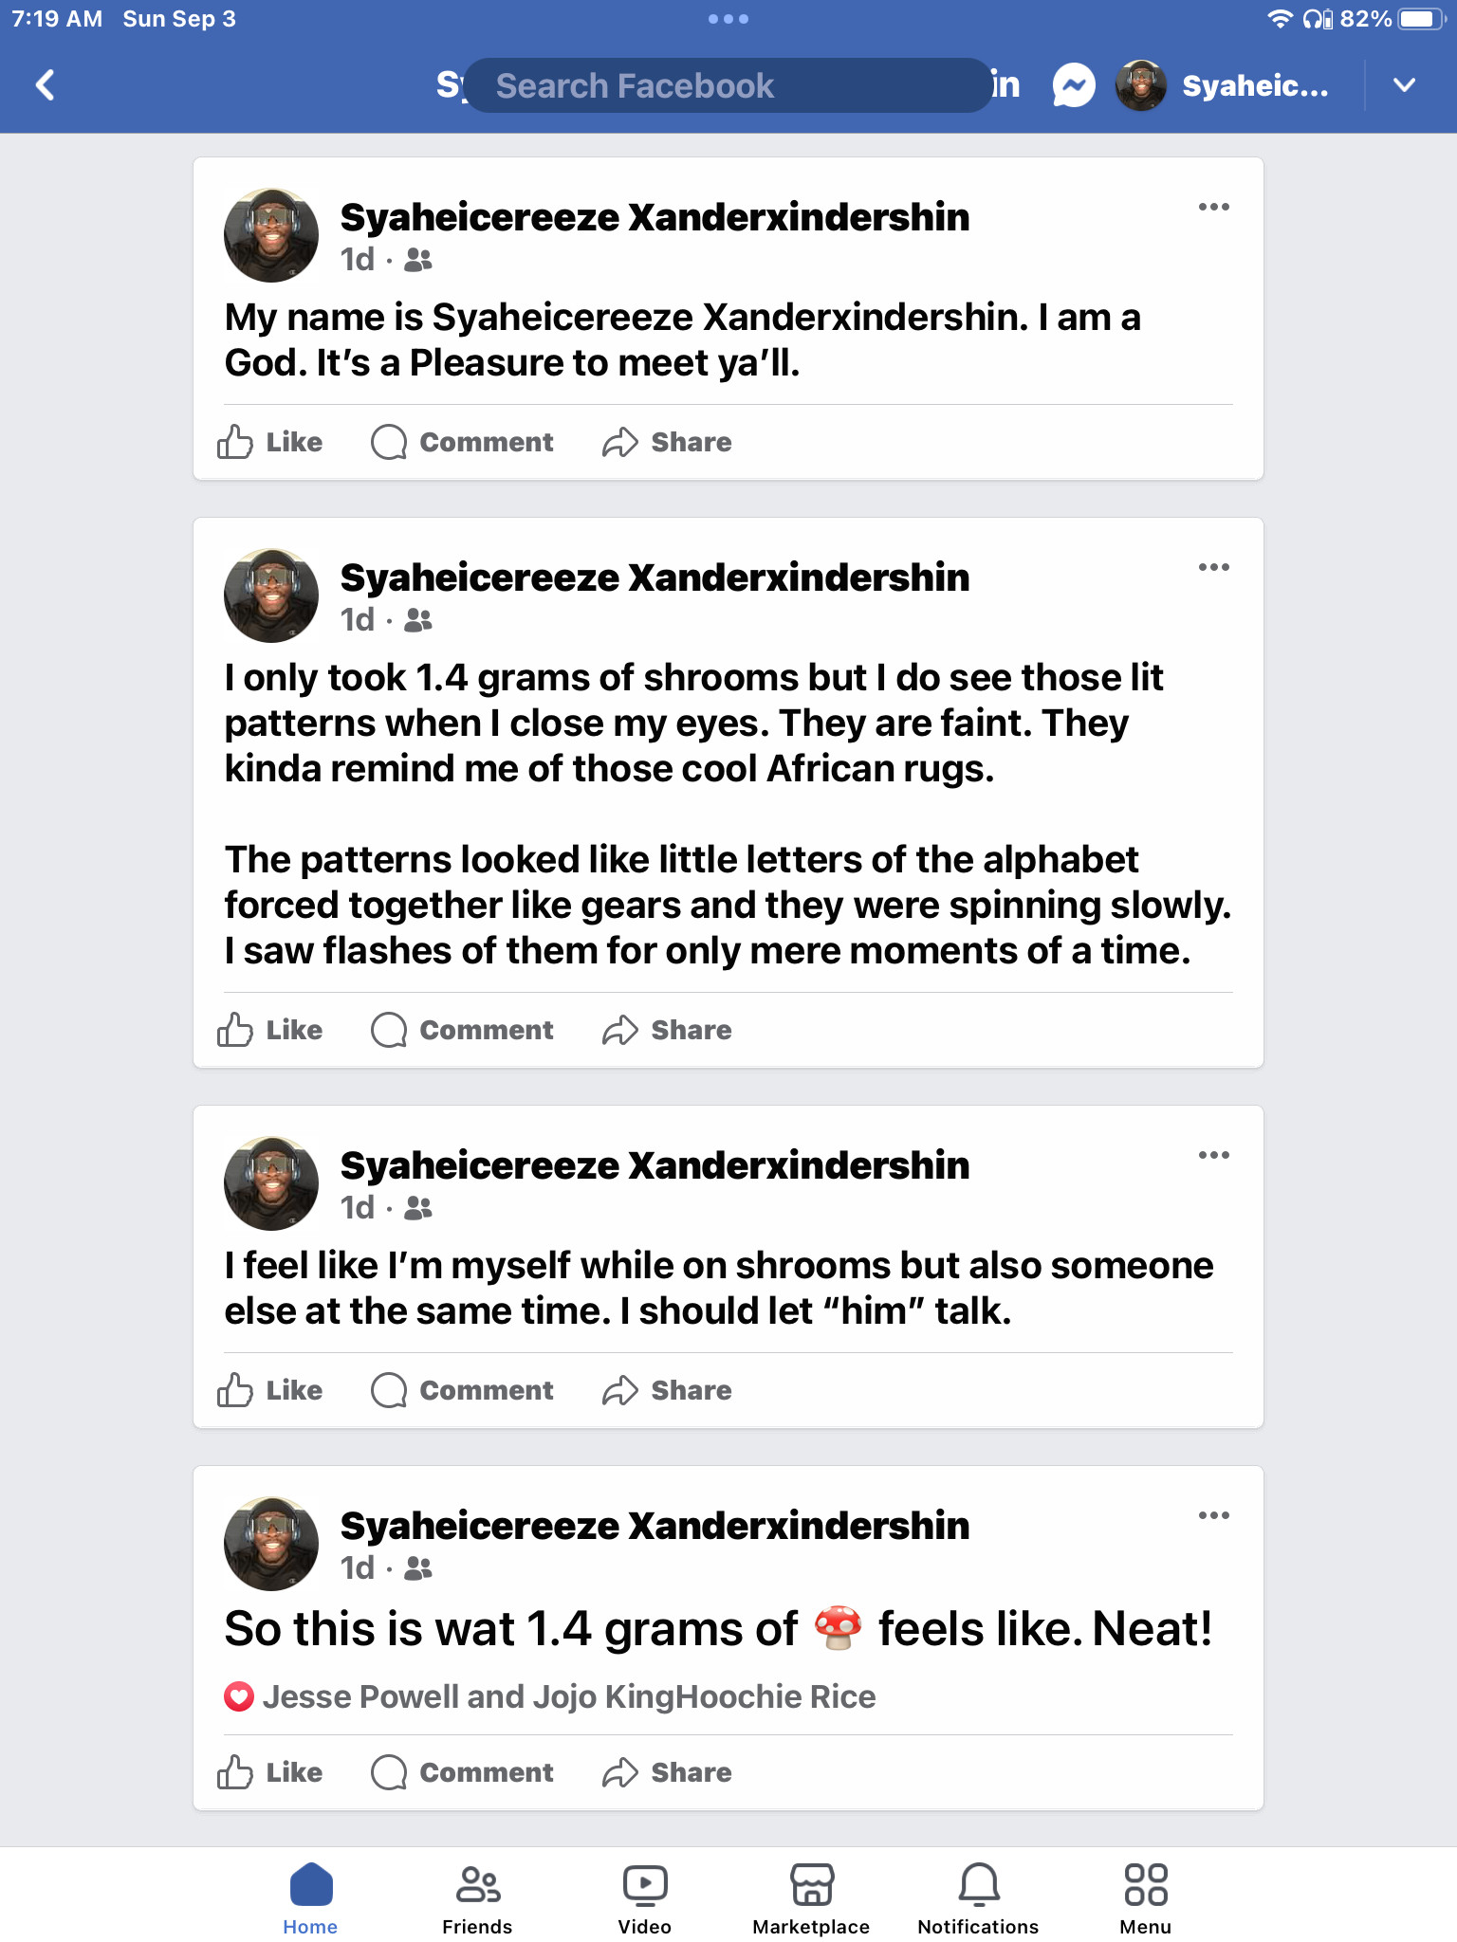
Task: Open the heart reaction on last post
Action: (x=239, y=1696)
